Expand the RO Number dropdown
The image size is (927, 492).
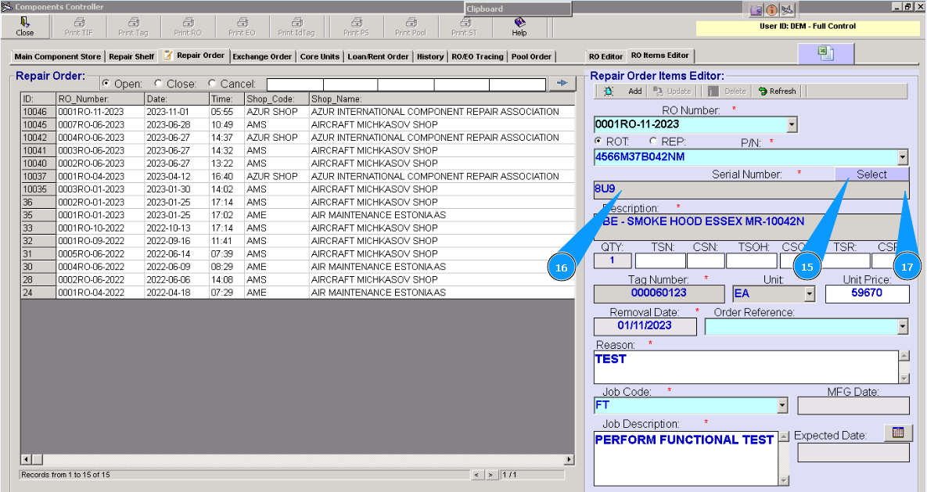pos(792,124)
